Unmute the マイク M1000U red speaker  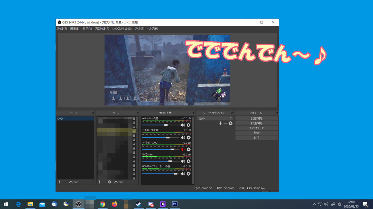[183, 149]
